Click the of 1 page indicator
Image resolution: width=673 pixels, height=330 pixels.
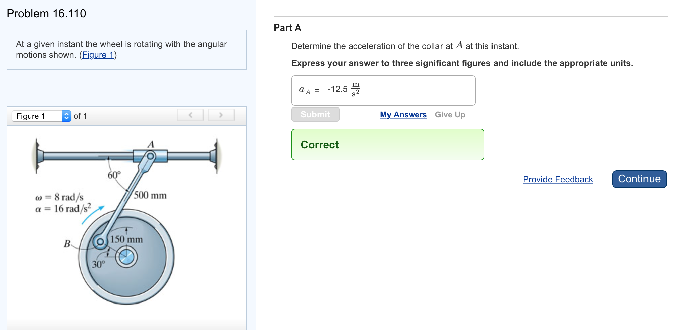click(80, 116)
